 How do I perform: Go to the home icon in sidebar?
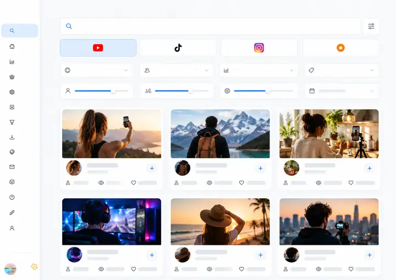(x=12, y=46)
